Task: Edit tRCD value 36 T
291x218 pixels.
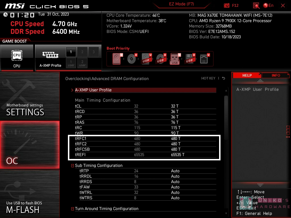Action: 175,111
